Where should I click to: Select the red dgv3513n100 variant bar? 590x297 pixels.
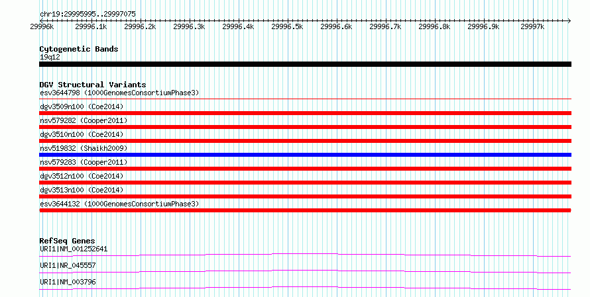coord(305,196)
